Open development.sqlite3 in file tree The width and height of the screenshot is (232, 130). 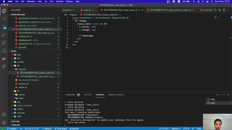(x=35, y=80)
